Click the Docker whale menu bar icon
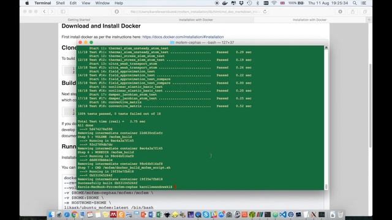Viewport: 392px width, 220px height. coord(225,3)
